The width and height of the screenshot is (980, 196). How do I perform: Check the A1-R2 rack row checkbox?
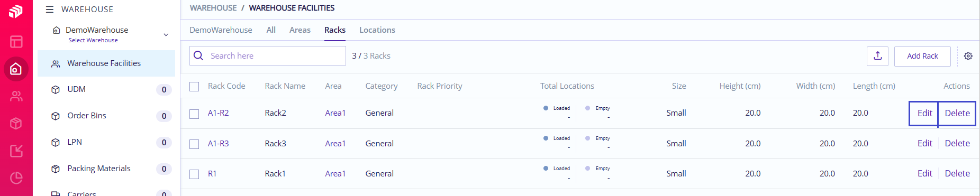tap(194, 114)
